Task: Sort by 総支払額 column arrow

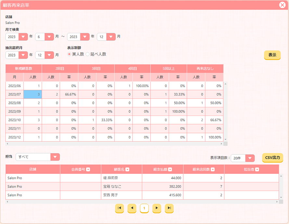Action: (170, 169)
